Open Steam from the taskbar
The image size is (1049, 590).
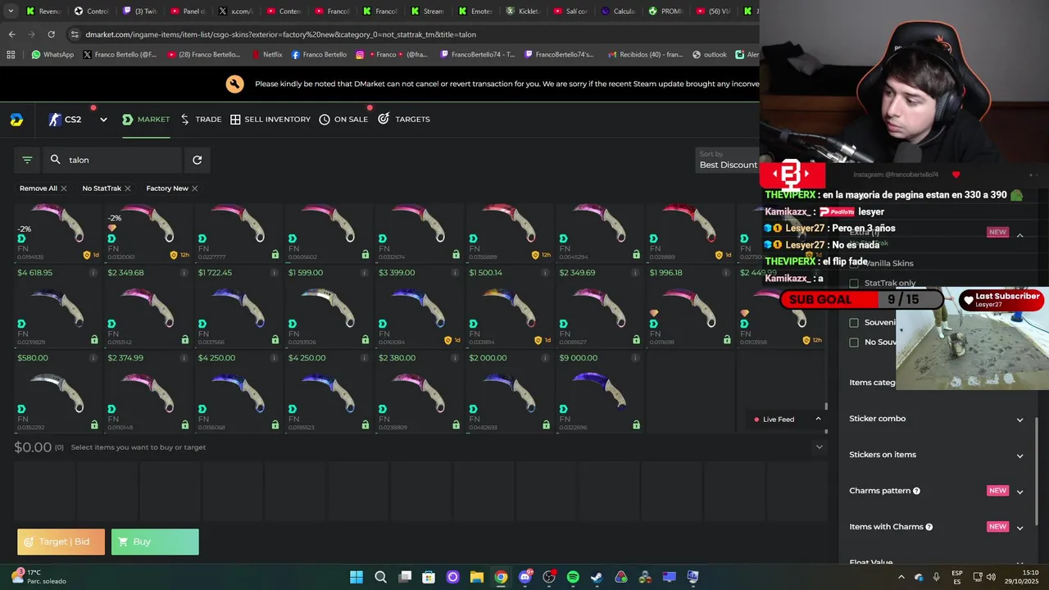pyautogui.click(x=597, y=577)
